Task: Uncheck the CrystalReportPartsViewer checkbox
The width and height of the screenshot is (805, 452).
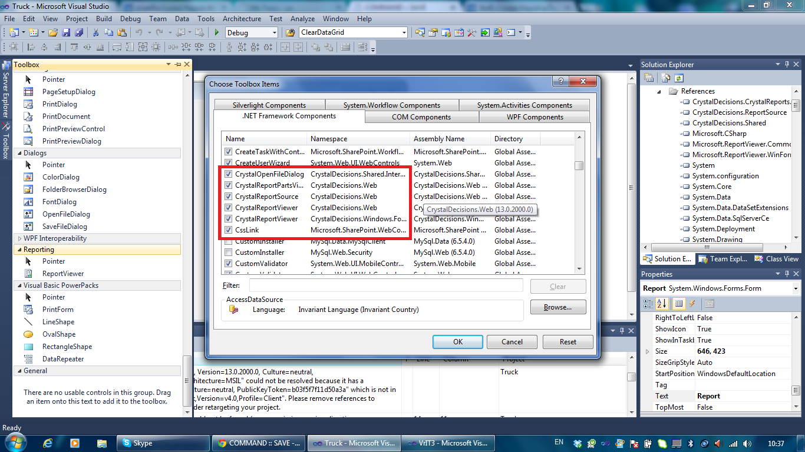Action: (x=229, y=185)
